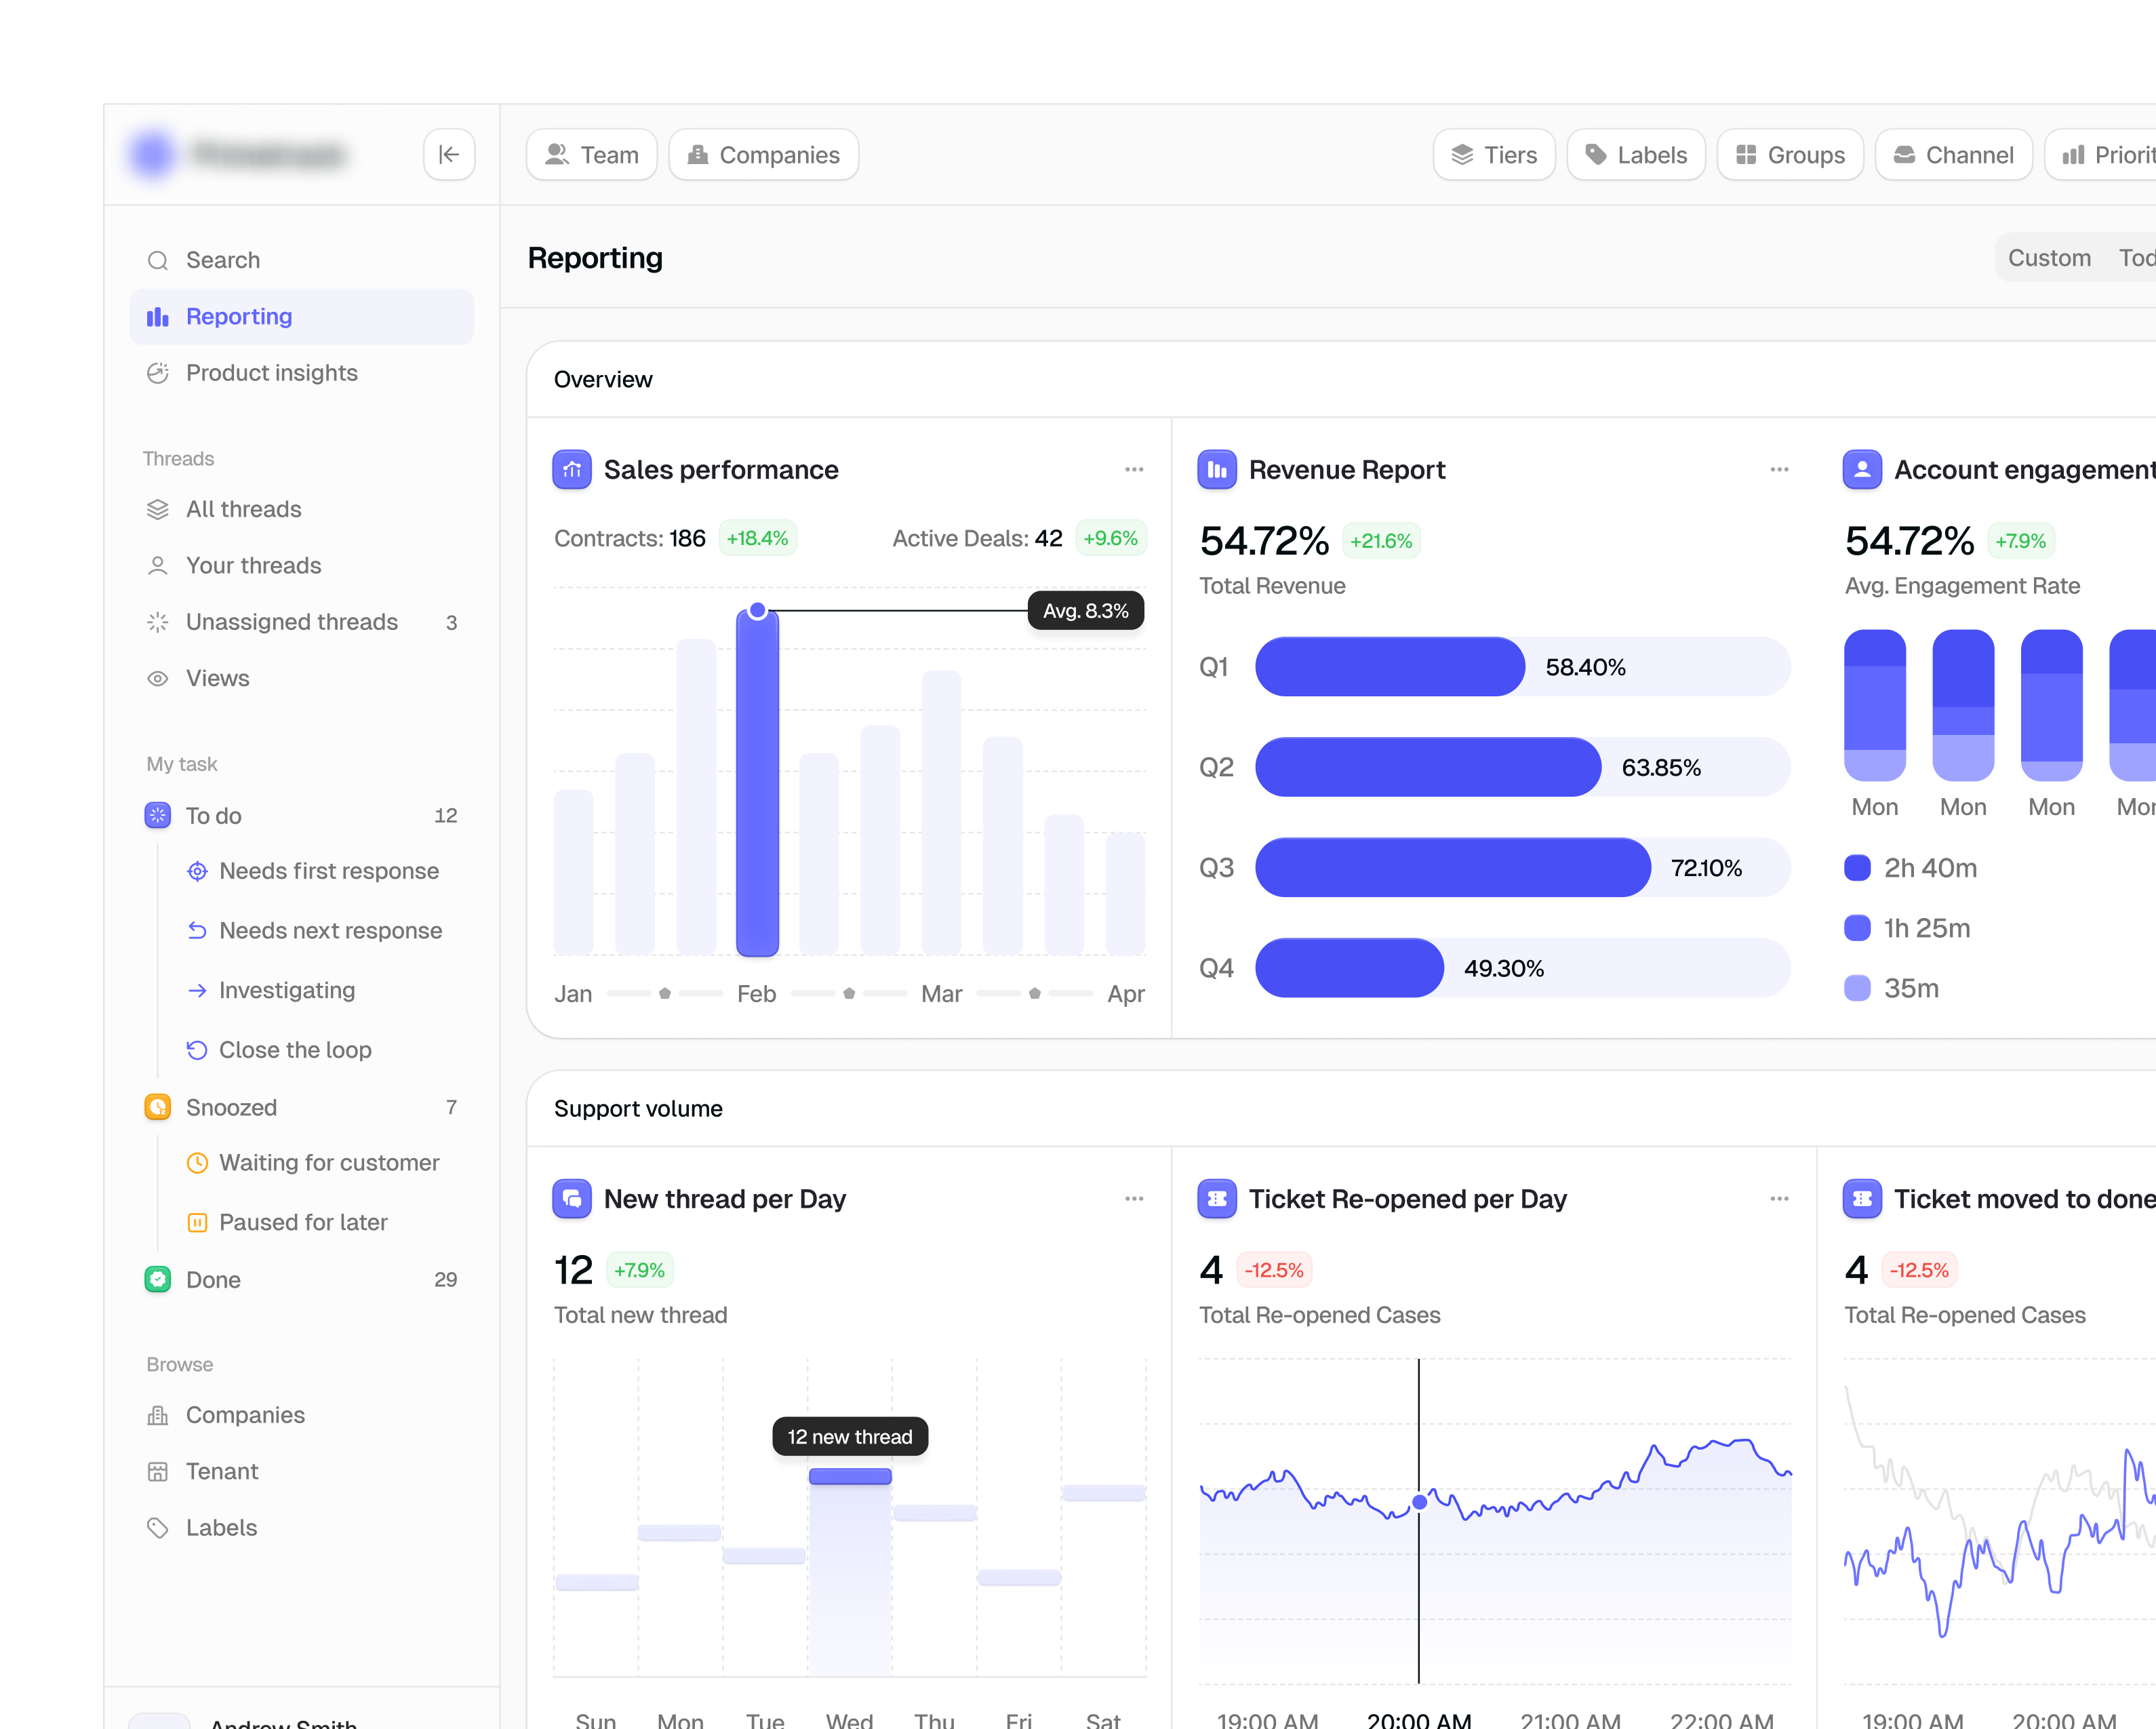Open Revenue Report three-dot menu

[x=1779, y=469]
